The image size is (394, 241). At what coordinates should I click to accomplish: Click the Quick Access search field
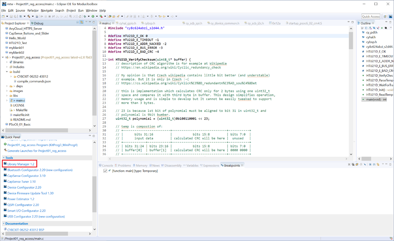point(371,17)
